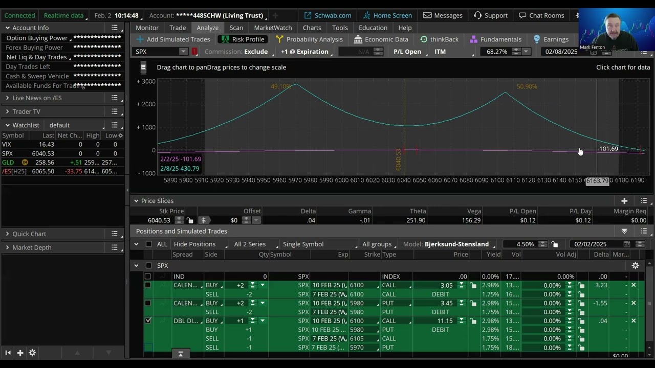Remove the double diagonal simulated trade

click(634, 321)
